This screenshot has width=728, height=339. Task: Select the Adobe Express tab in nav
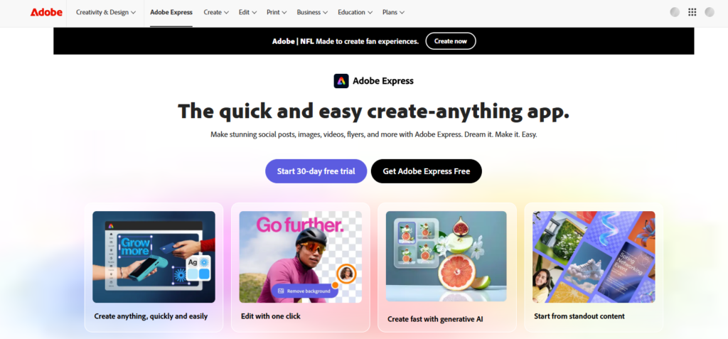click(171, 13)
